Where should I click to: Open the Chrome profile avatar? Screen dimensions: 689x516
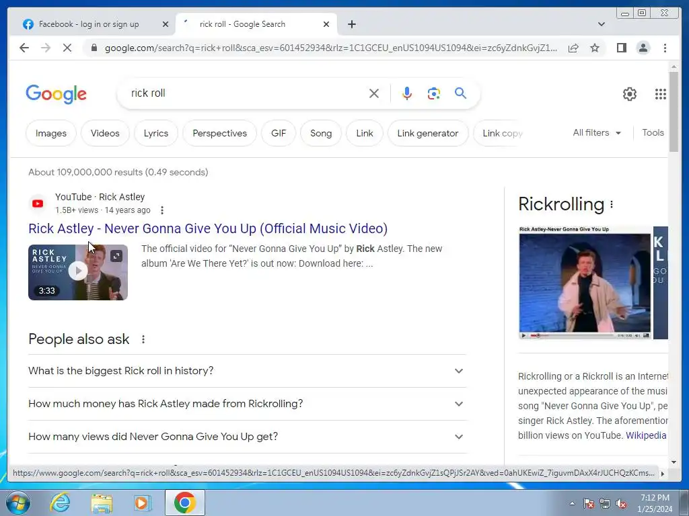click(x=643, y=48)
